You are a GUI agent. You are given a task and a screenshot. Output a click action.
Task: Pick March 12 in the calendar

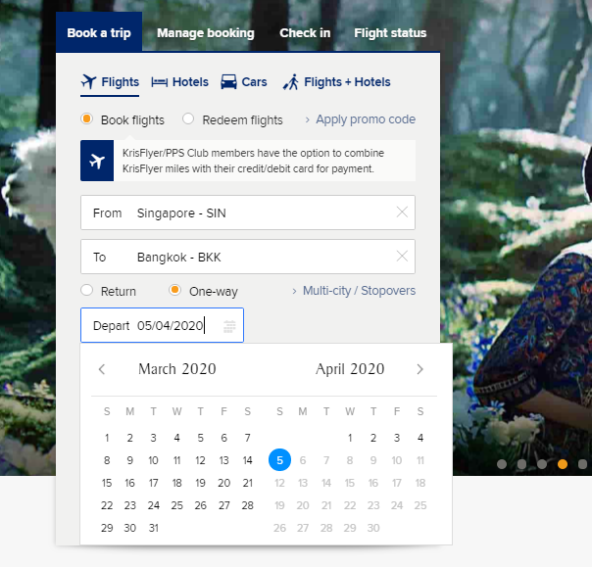point(201,460)
